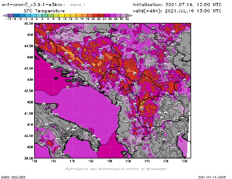Click the '40N' latitude axis label
This screenshot has width=232, height=179.
[30, 147]
